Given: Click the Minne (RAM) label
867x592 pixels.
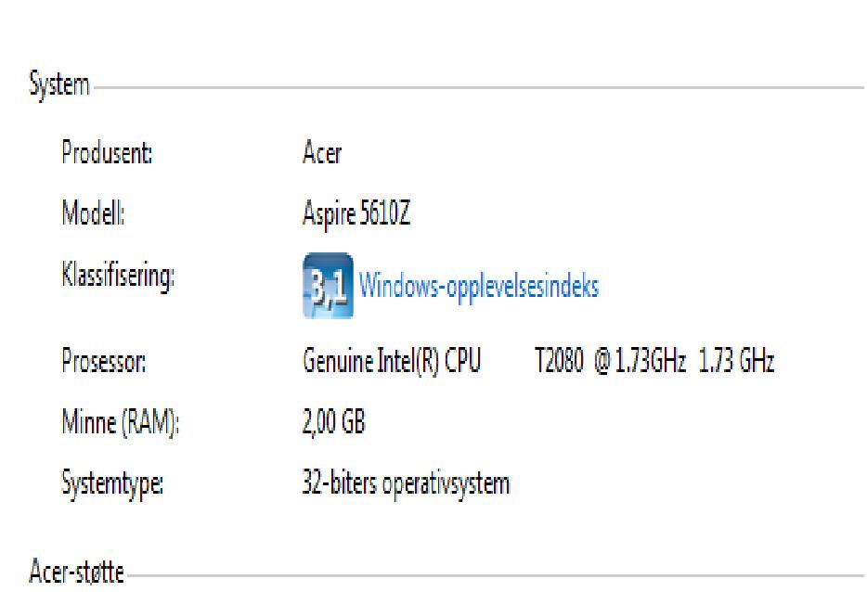Looking at the screenshot, I should click(120, 423).
